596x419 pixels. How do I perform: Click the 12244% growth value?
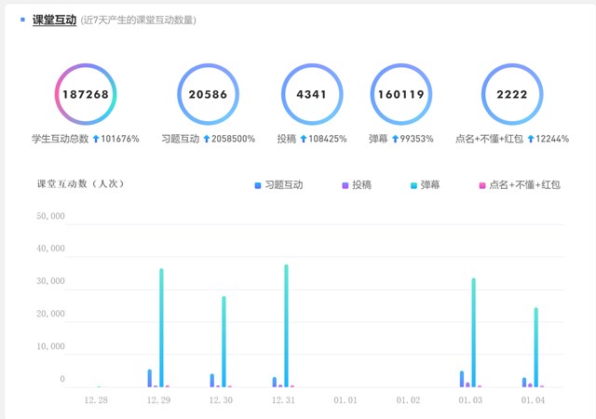click(x=552, y=139)
